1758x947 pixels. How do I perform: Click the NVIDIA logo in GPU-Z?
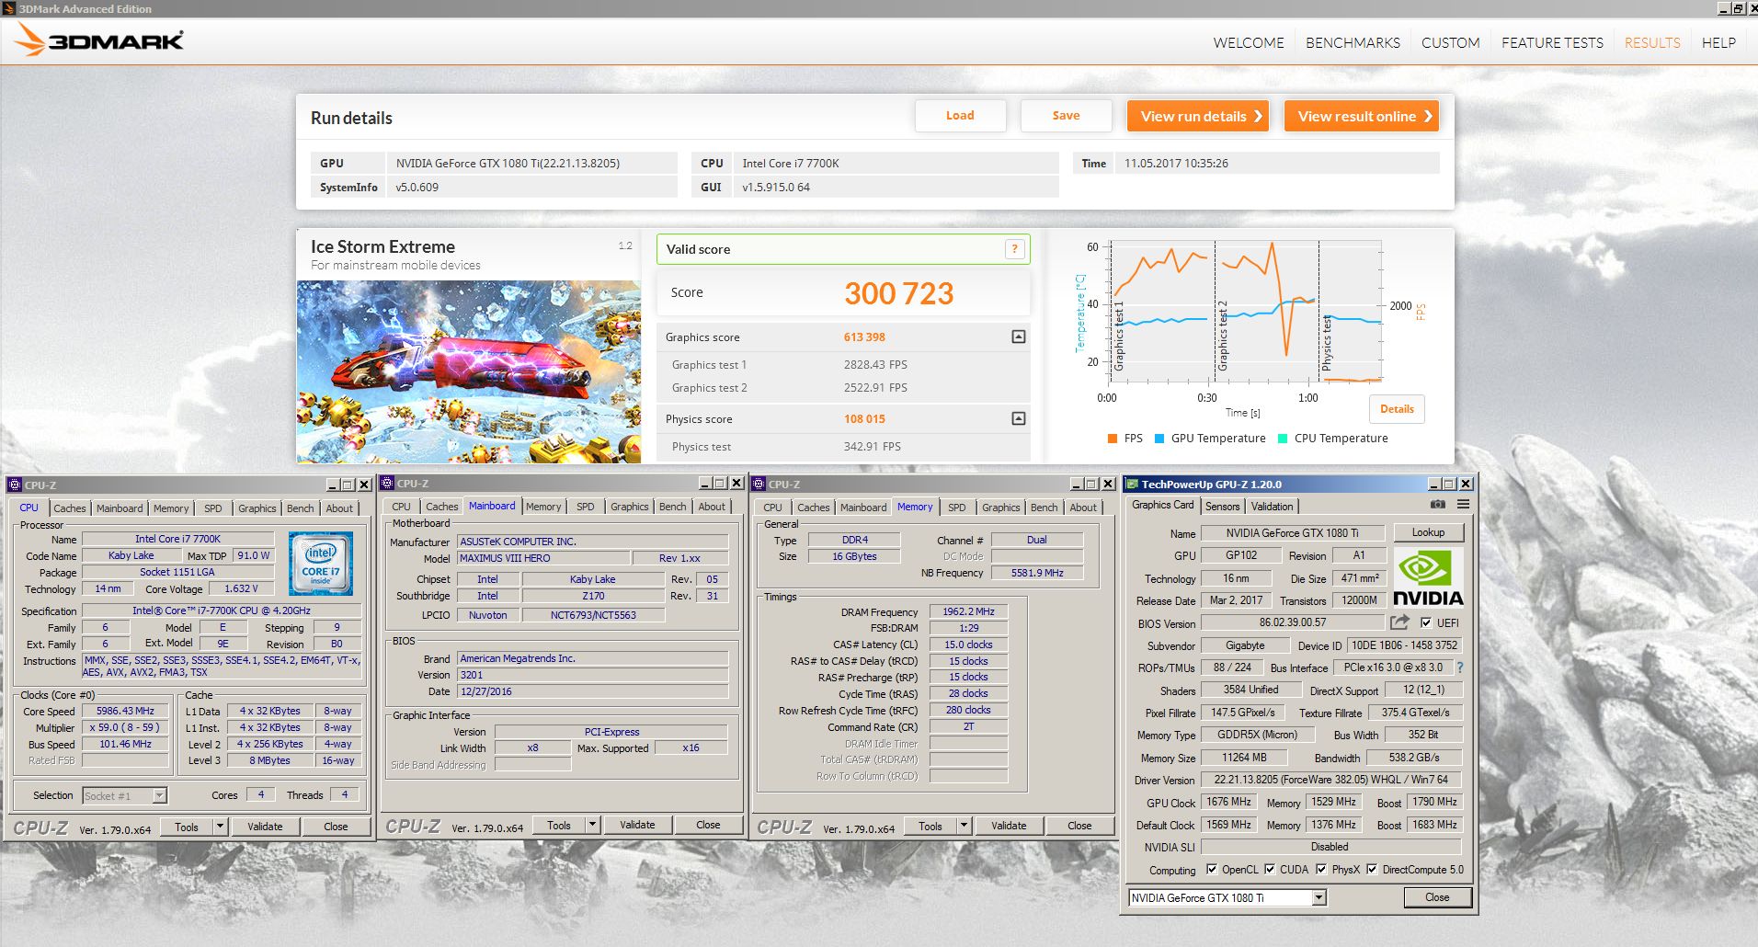[x=1427, y=578]
